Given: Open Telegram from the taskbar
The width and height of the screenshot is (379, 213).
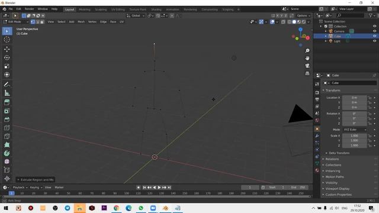Looking at the screenshot, I should pyautogui.click(x=68, y=208).
